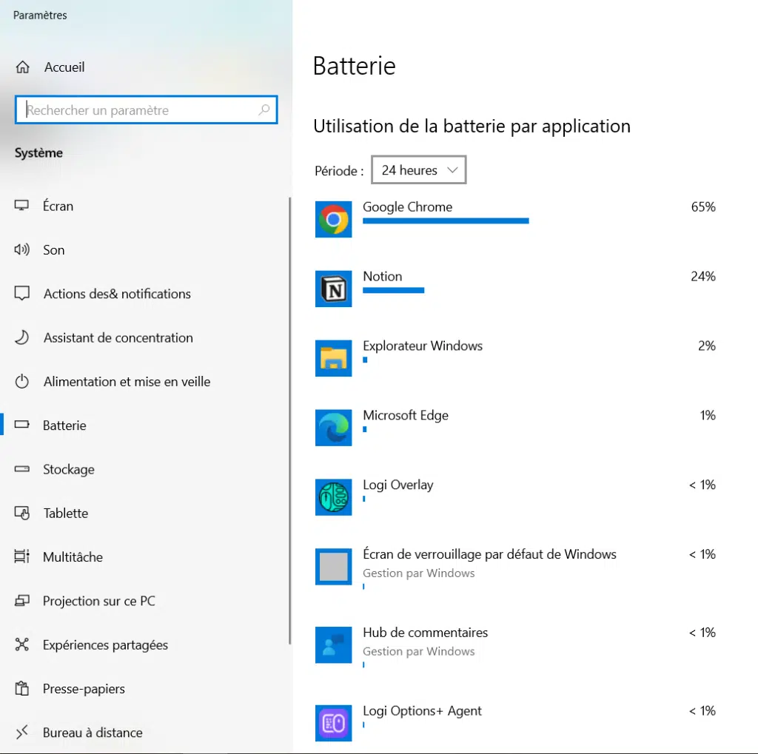Open Tablette settings
Screen dimensions: 758x754
[x=145, y=513]
